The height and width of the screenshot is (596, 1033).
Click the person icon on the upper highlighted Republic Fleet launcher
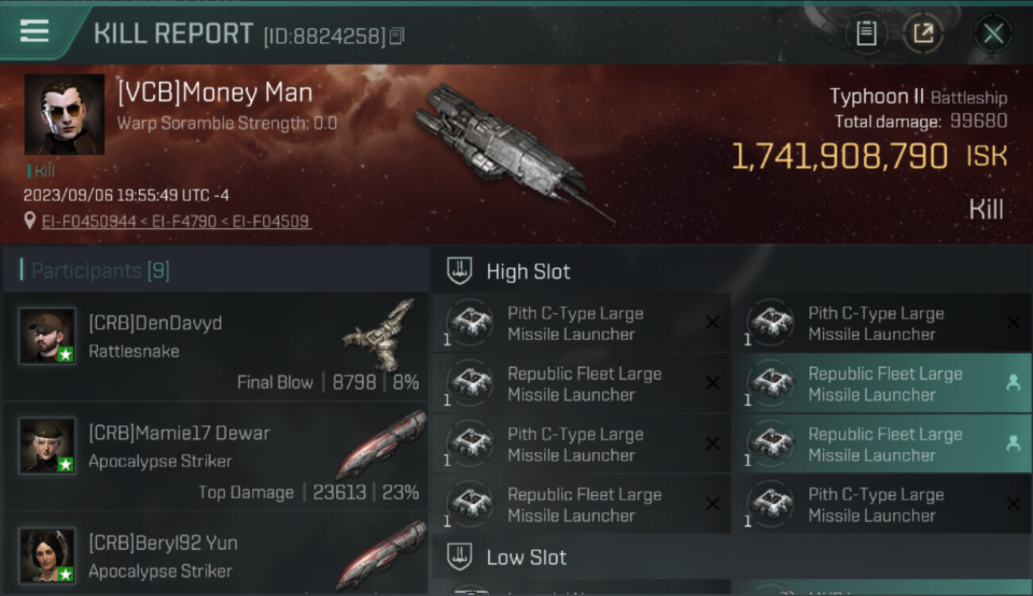tap(1013, 383)
